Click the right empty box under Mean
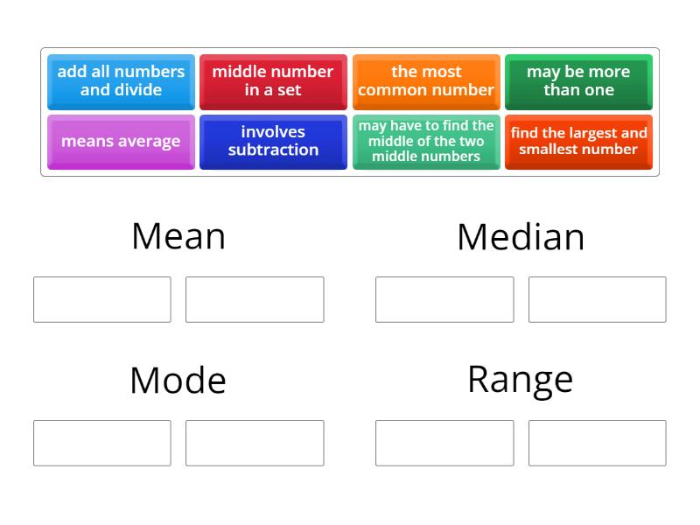Image resolution: width=700 pixels, height=525 pixels. tap(255, 299)
